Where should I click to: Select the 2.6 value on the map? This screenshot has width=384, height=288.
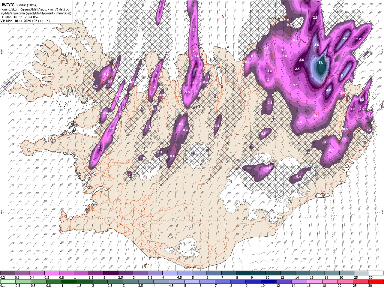[301, 60]
